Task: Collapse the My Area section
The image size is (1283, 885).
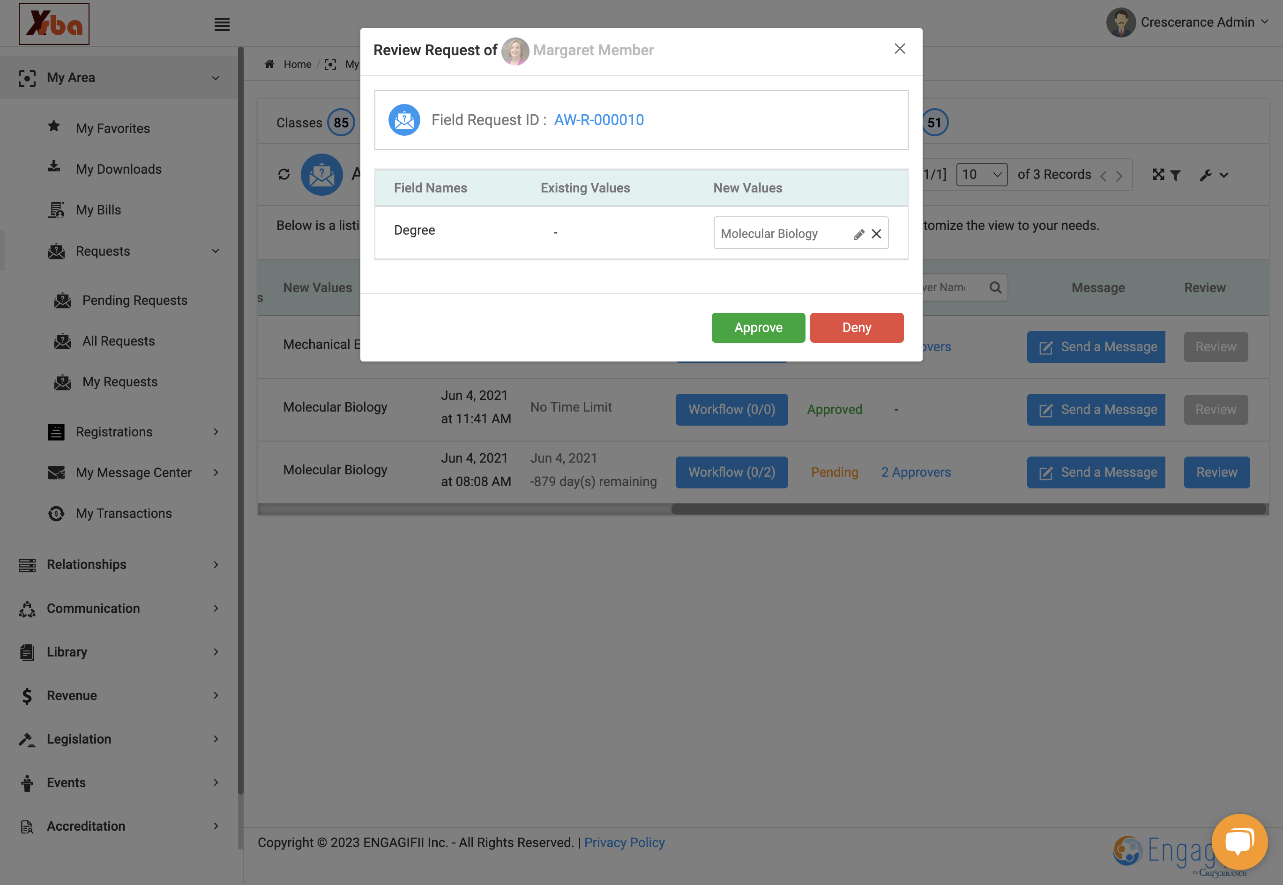Action: pos(215,78)
